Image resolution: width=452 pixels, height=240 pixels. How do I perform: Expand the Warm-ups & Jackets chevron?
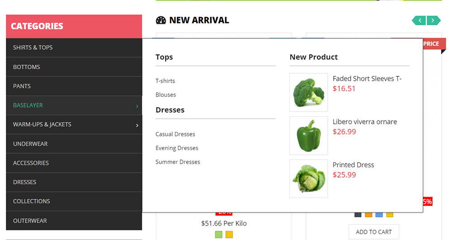(x=137, y=125)
